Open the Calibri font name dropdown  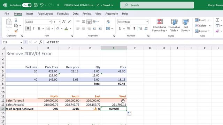[x=50, y=22]
